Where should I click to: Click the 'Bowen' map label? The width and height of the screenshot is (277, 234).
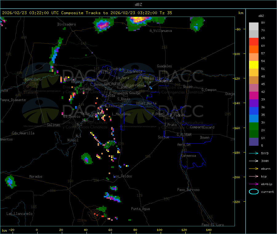[205, 137]
